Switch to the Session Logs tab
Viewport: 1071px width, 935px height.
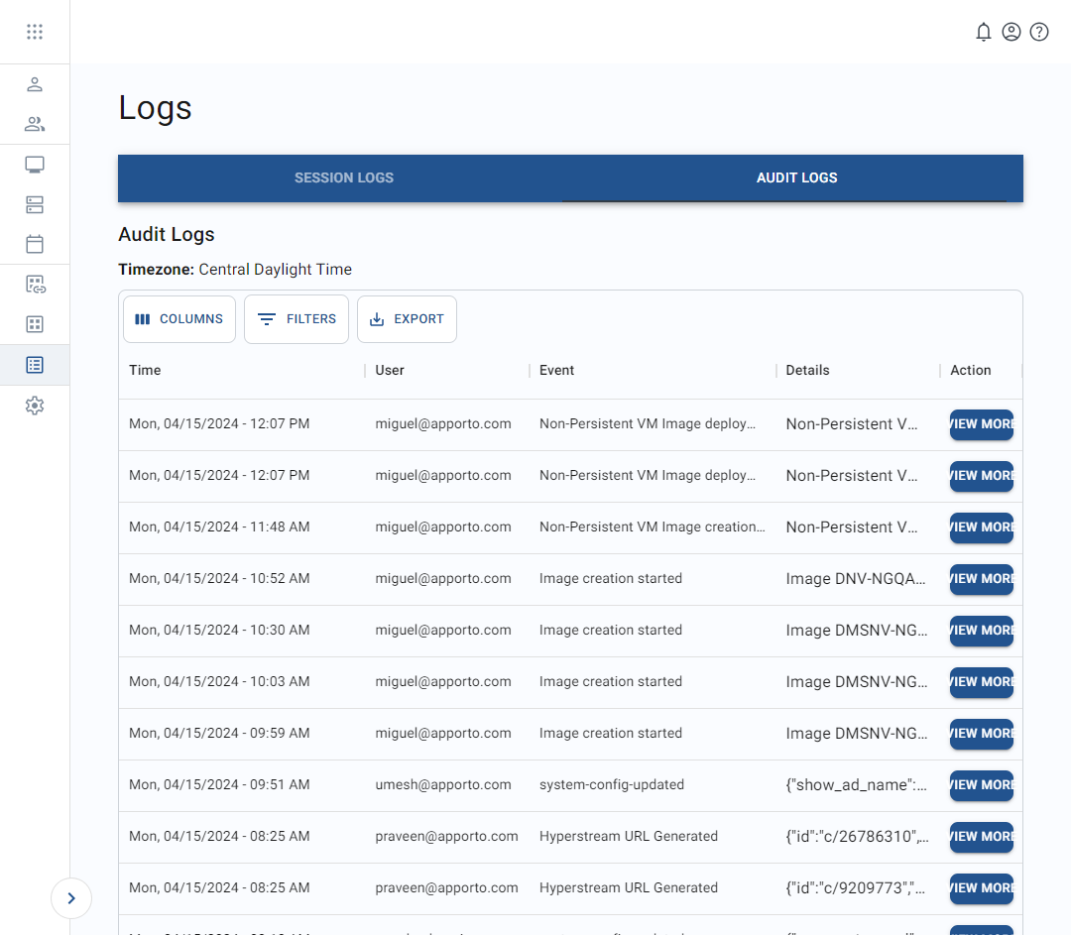coord(343,178)
